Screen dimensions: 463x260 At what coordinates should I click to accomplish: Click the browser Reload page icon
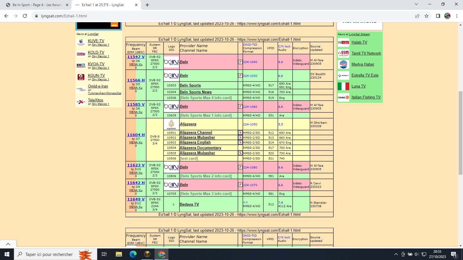tap(25, 16)
